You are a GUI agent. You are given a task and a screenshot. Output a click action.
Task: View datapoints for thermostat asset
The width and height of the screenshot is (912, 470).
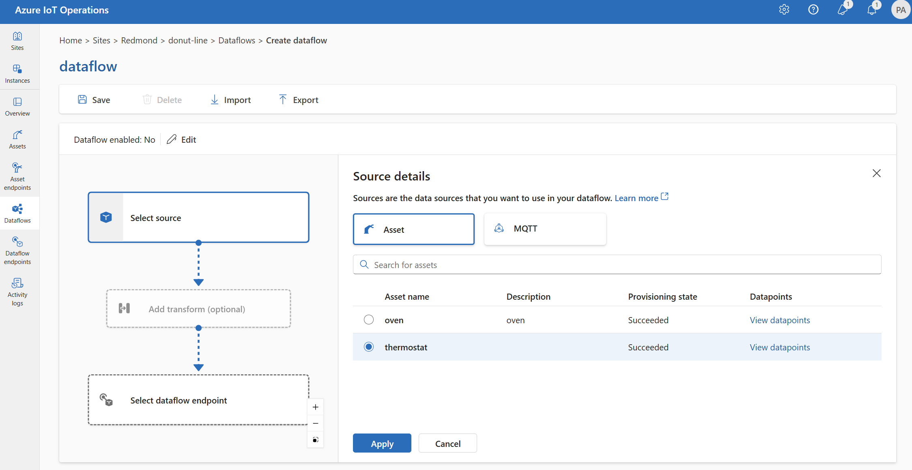[x=780, y=346]
